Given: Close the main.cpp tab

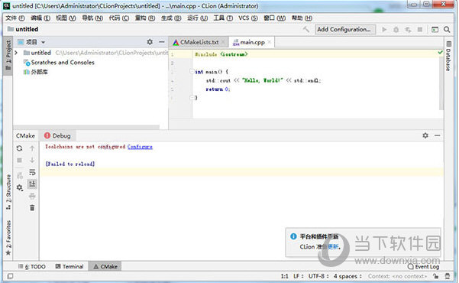Looking at the screenshot, I should tap(270, 42).
